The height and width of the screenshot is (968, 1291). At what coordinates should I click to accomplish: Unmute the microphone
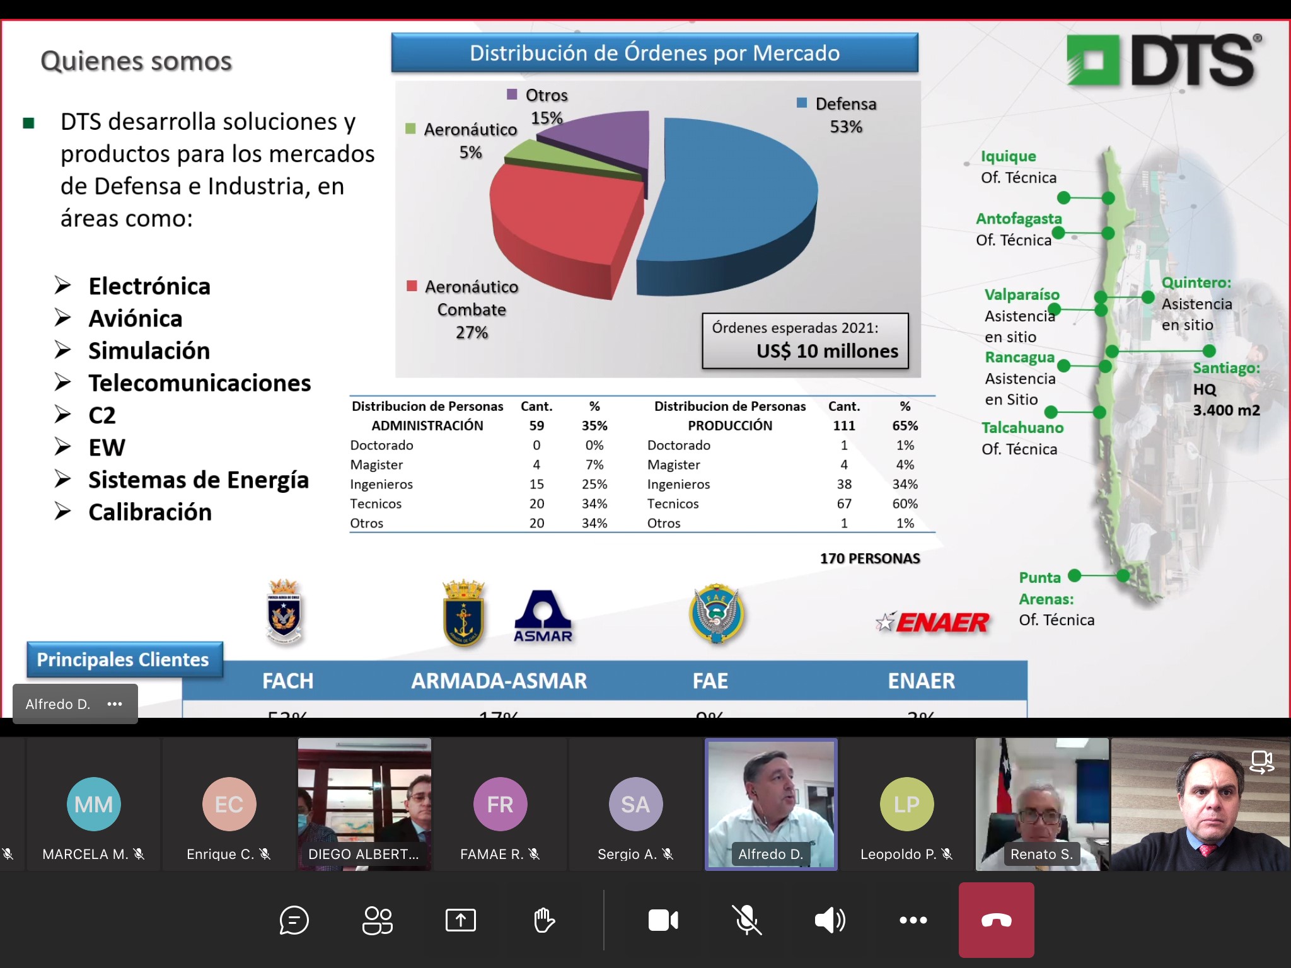pyautogui.click(x=746, y=920)
